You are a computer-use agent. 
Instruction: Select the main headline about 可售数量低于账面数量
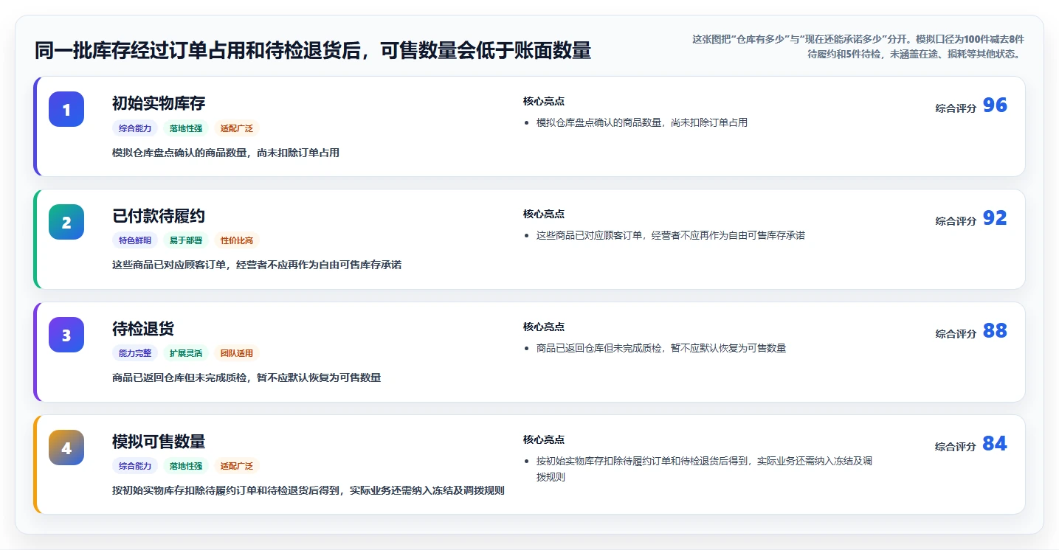tap(313, 51)
